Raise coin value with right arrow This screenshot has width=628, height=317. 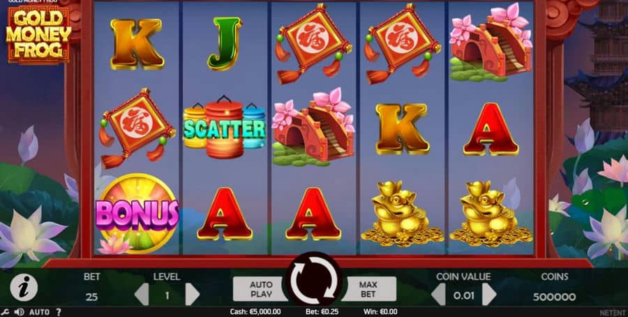click(x=488, y=295)
